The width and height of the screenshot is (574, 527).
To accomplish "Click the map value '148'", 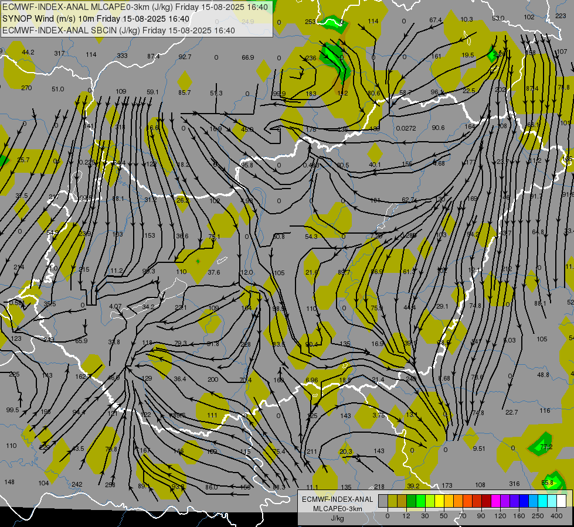I will pos(9,482).
